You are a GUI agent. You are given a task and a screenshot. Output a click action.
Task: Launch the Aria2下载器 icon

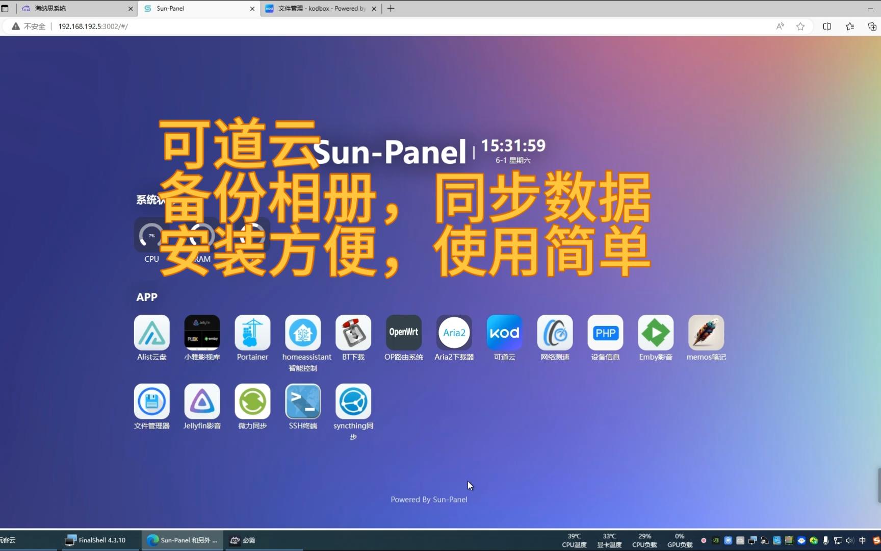454,333
